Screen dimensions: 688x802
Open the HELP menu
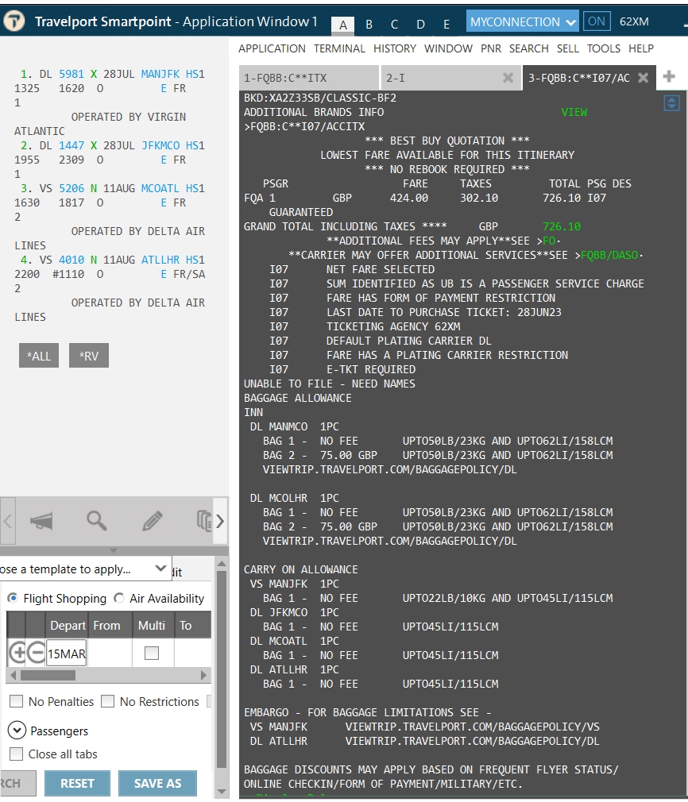tap(641, 48)
